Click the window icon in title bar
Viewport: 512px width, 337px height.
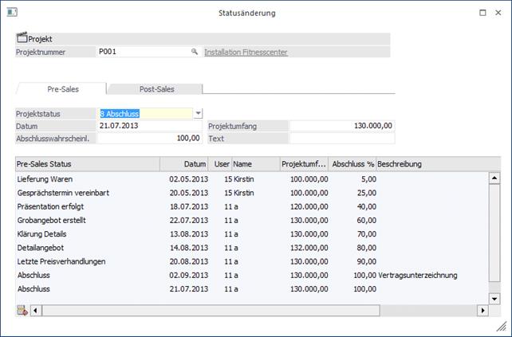click(11, 13)
